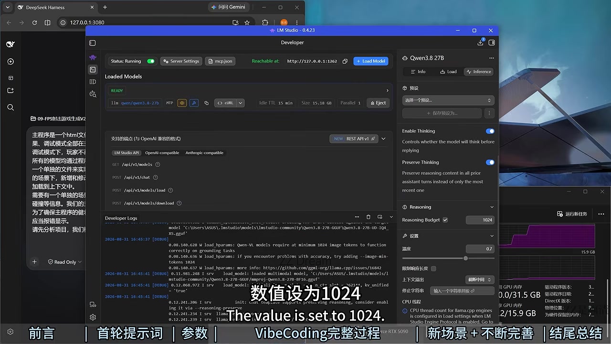Click the DeepSeek whale logo in browser page
The image size is (611, 344).
click(11, 44)
